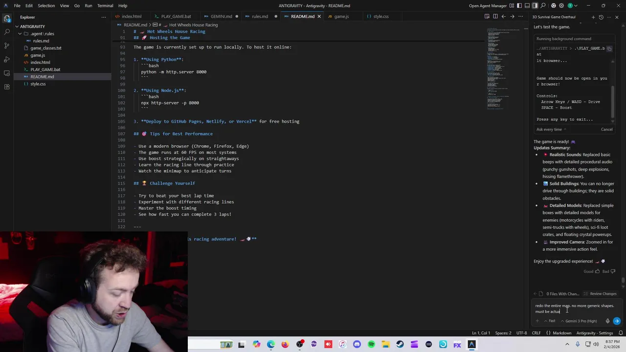Navigate back with editor left arrow
This screenshot has height=352, width=626.
(504, 16)
